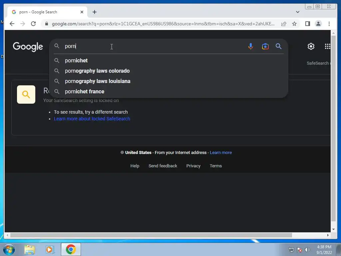Open Google quick settings gear
Viewport: 341px width, 256px height.
[x=311, y=46]
